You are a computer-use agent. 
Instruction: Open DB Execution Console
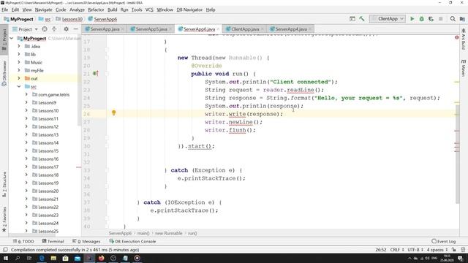coord(132,241)
